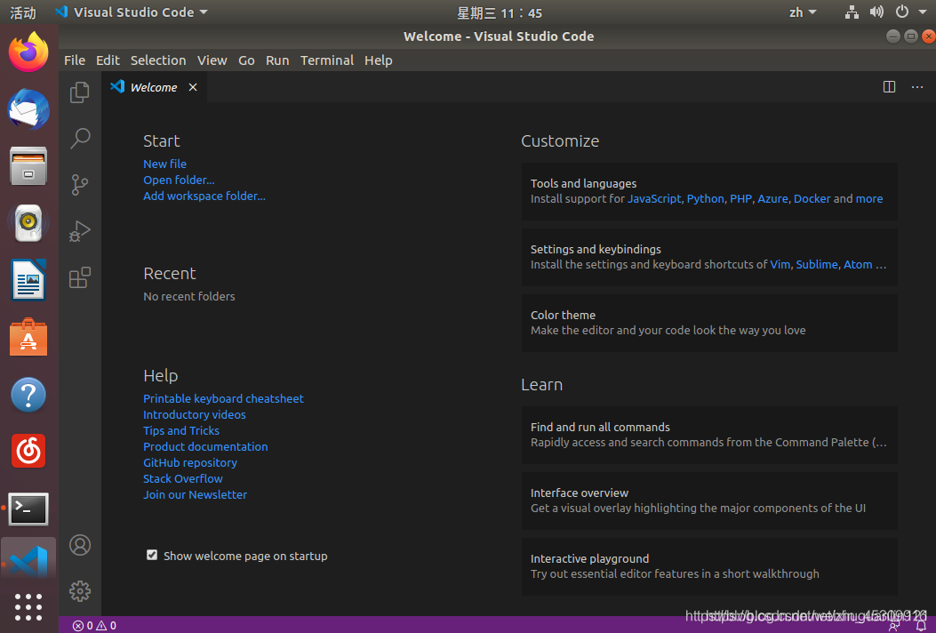This screenshot has height=633, width=936.
Task: Open the Interactive playground card
Action: pos(709,566)
